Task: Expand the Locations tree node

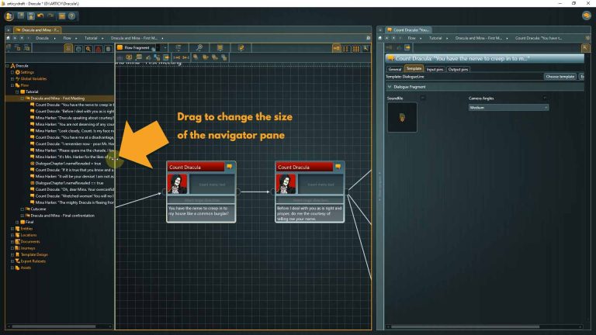Action: [12, 235]
